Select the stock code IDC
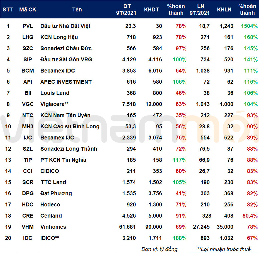The image size is (259, 253). [28, 238]
